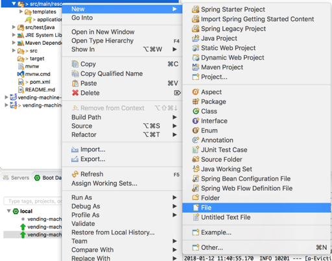This screenshot has width=332, height=261.
Task: Click the Paste clipboard icon
Action: click(x=75, y=83)
